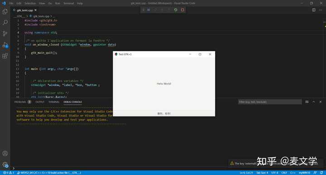Open the Go menu
The width and height of the screenshot is (326, 175).
[50, 3]
